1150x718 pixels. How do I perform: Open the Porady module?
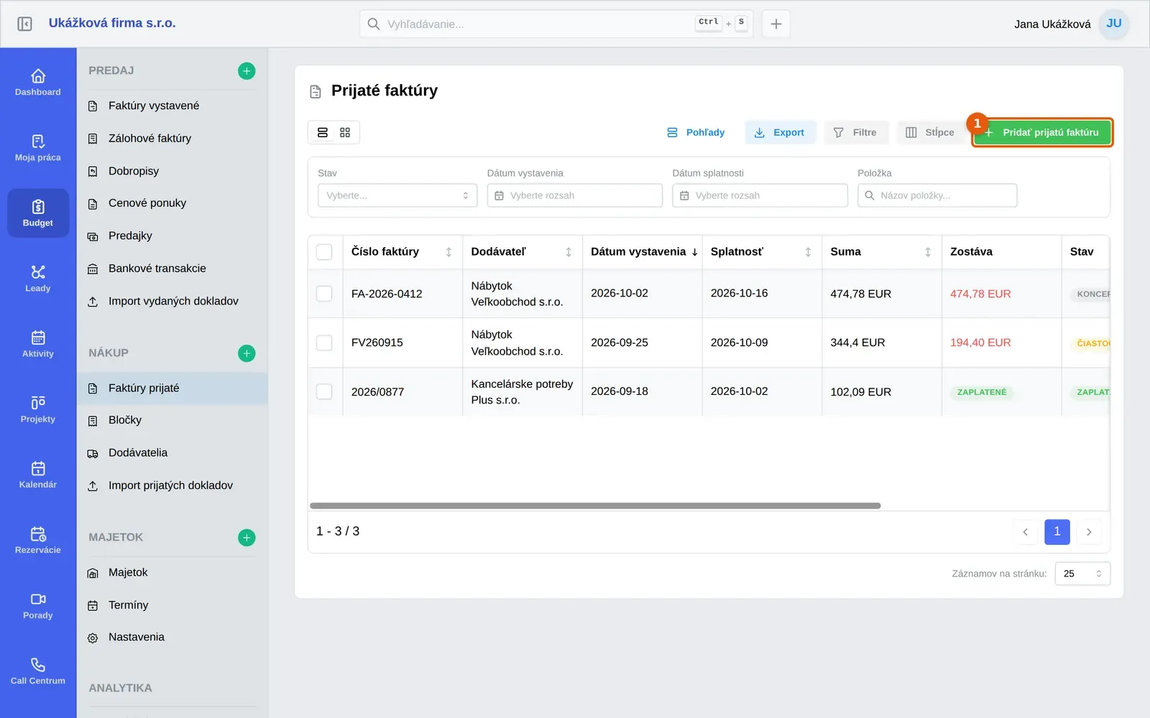[x=38, y=605]
